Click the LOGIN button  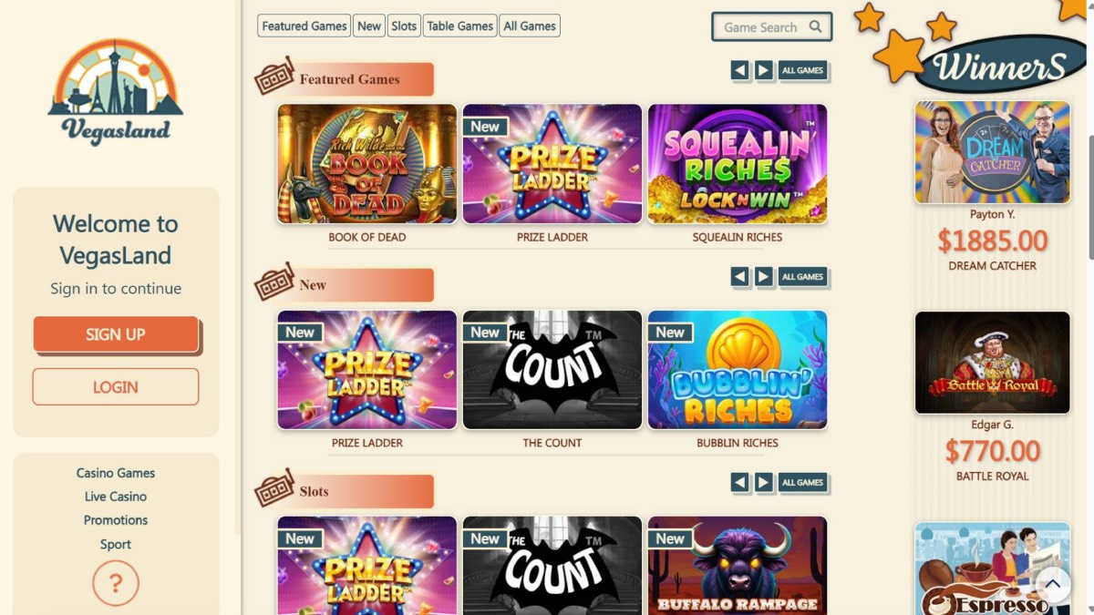[x=116, y=386]
